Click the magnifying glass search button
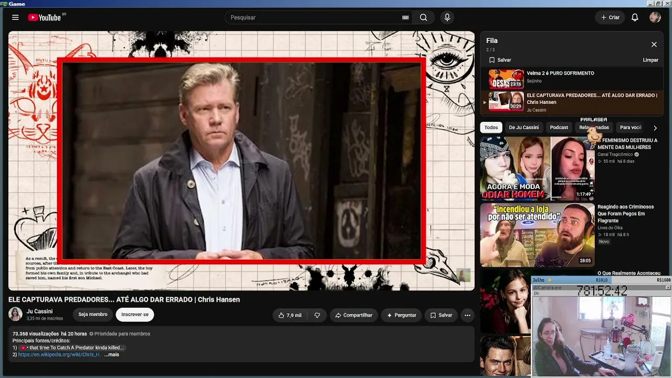The image size is (672, 378). point(423,17)
